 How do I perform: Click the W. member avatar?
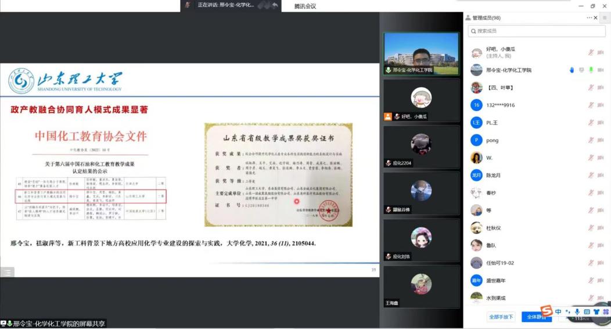[x=476, y=158]
